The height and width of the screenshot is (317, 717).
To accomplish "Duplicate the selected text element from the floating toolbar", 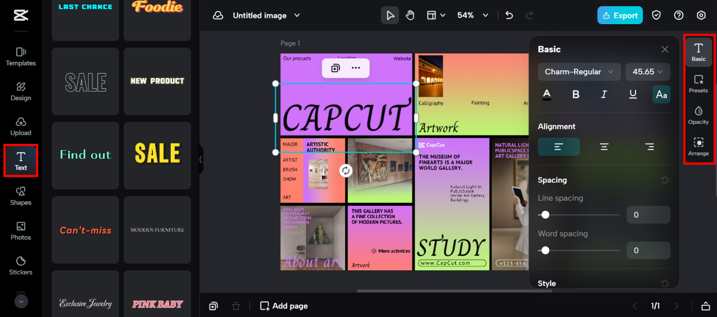I will [x=335, y=68].
